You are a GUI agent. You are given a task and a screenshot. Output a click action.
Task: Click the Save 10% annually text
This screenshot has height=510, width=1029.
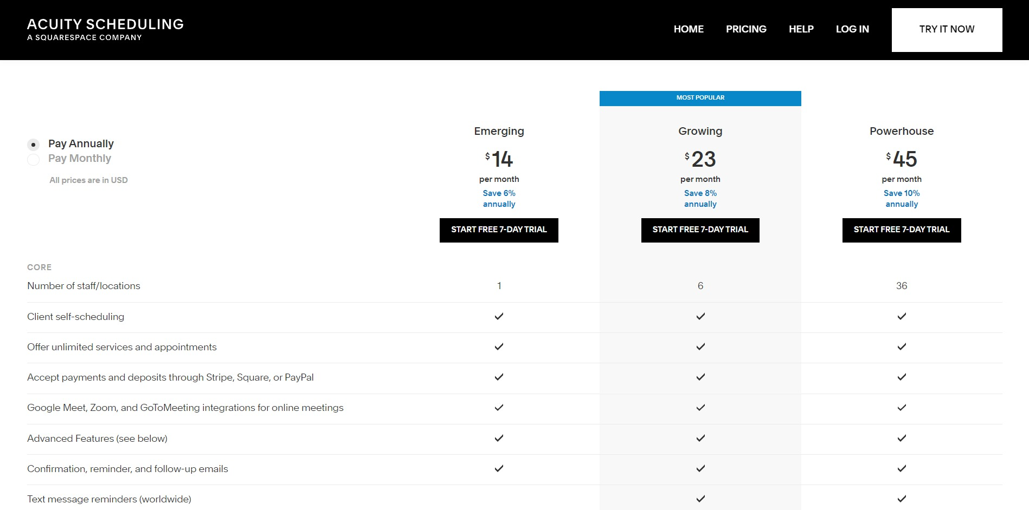coord(902,199)
